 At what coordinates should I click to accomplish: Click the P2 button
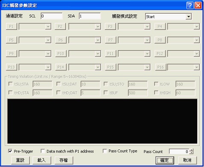tap(60, 26)
